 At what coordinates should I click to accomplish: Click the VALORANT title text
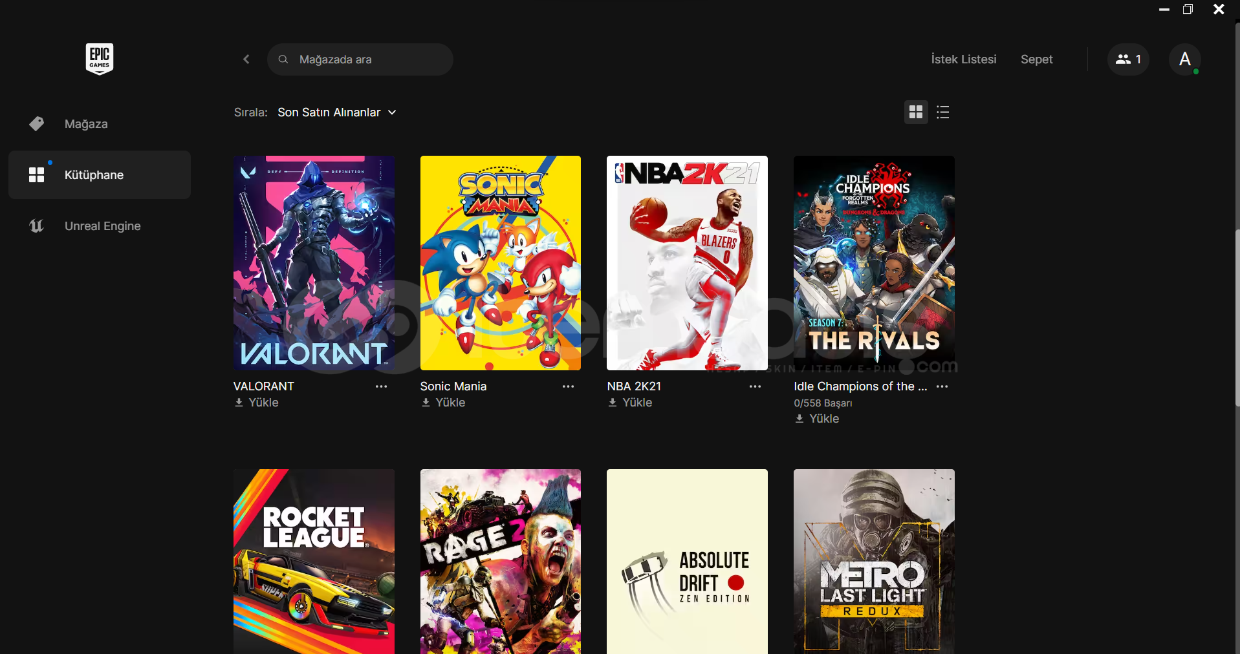(264, 386)
